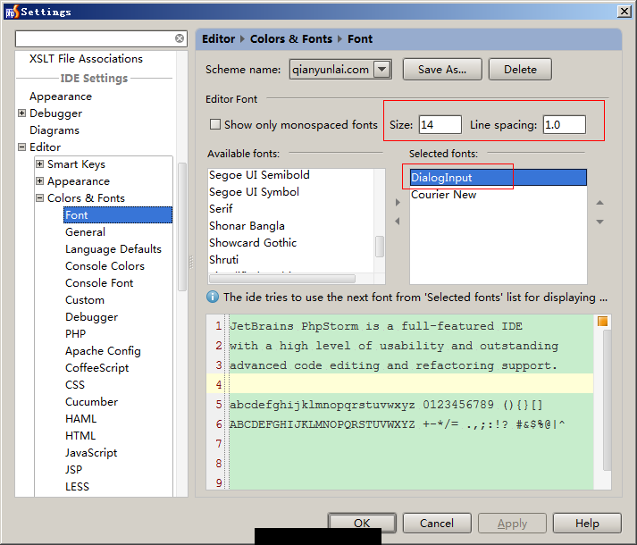Click the font Size field
637x545 pixels.
tap(440, 124)
